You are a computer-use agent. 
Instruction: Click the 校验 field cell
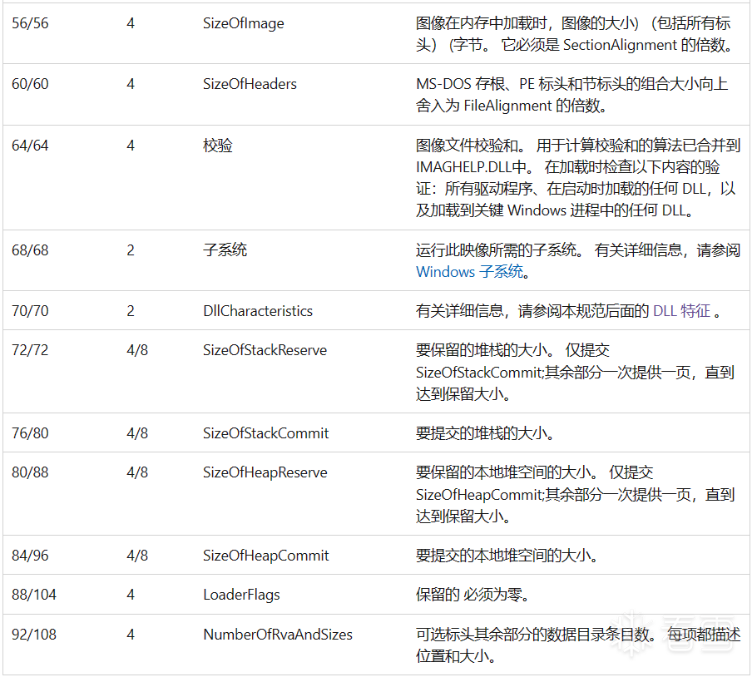pos(218,146)
